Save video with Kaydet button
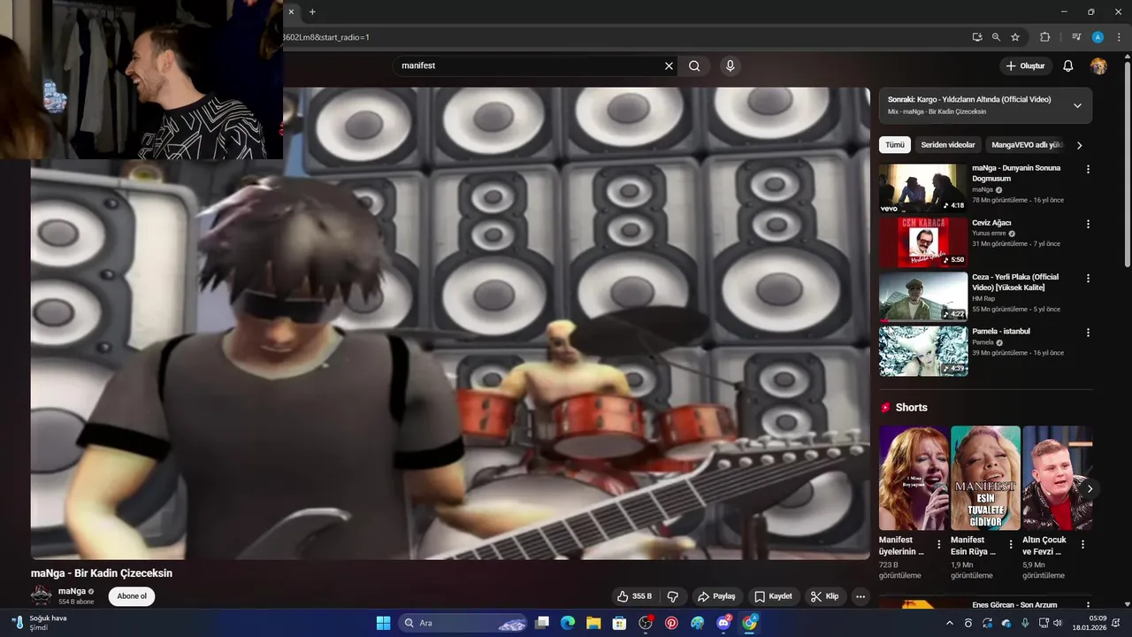Viewport: 1132px width, 637px height. pyautogui.click(x=773, y=596)
